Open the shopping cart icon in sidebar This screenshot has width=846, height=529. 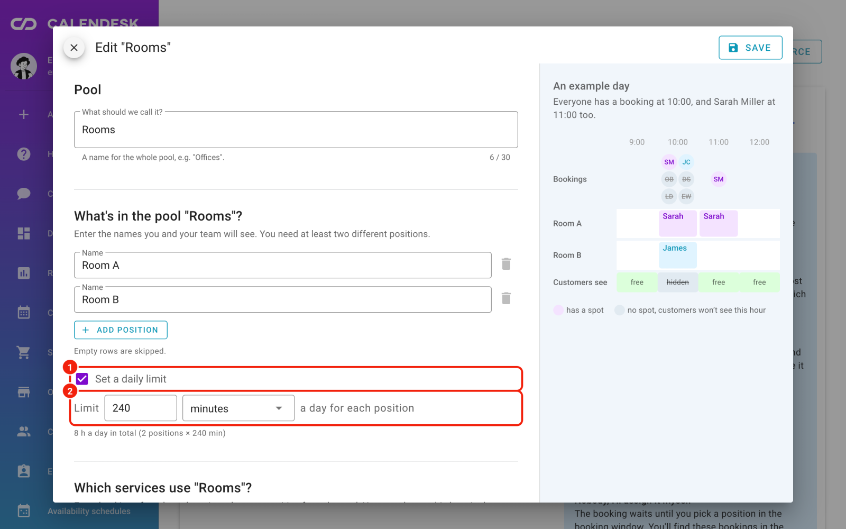(24, 352)
